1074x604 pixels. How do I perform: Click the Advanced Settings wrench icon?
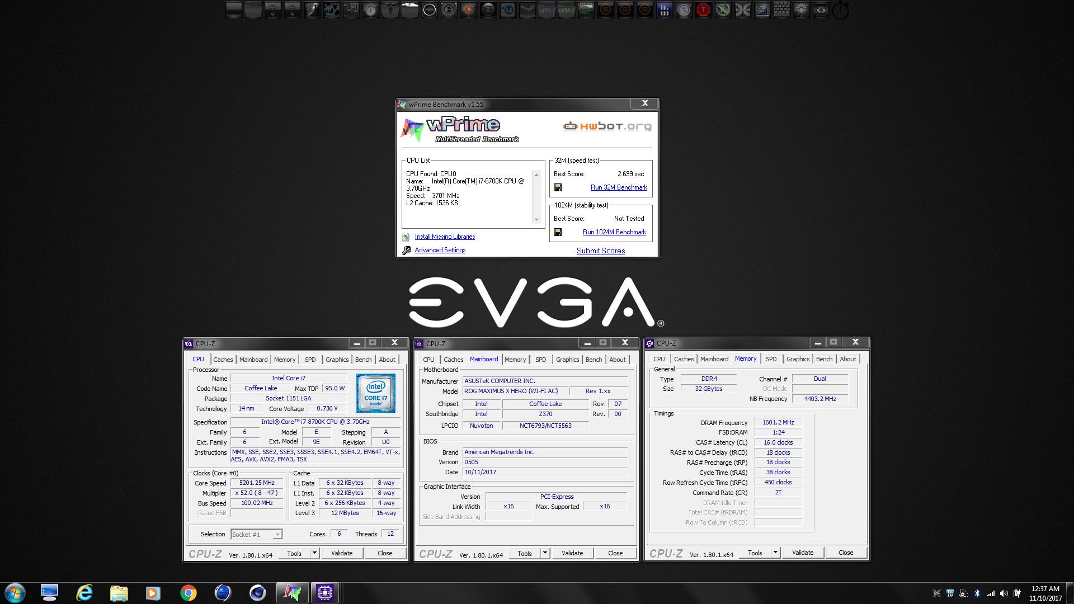click(406, 250)
